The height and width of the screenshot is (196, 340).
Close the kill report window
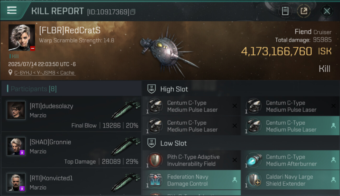(x=327, y=11)
